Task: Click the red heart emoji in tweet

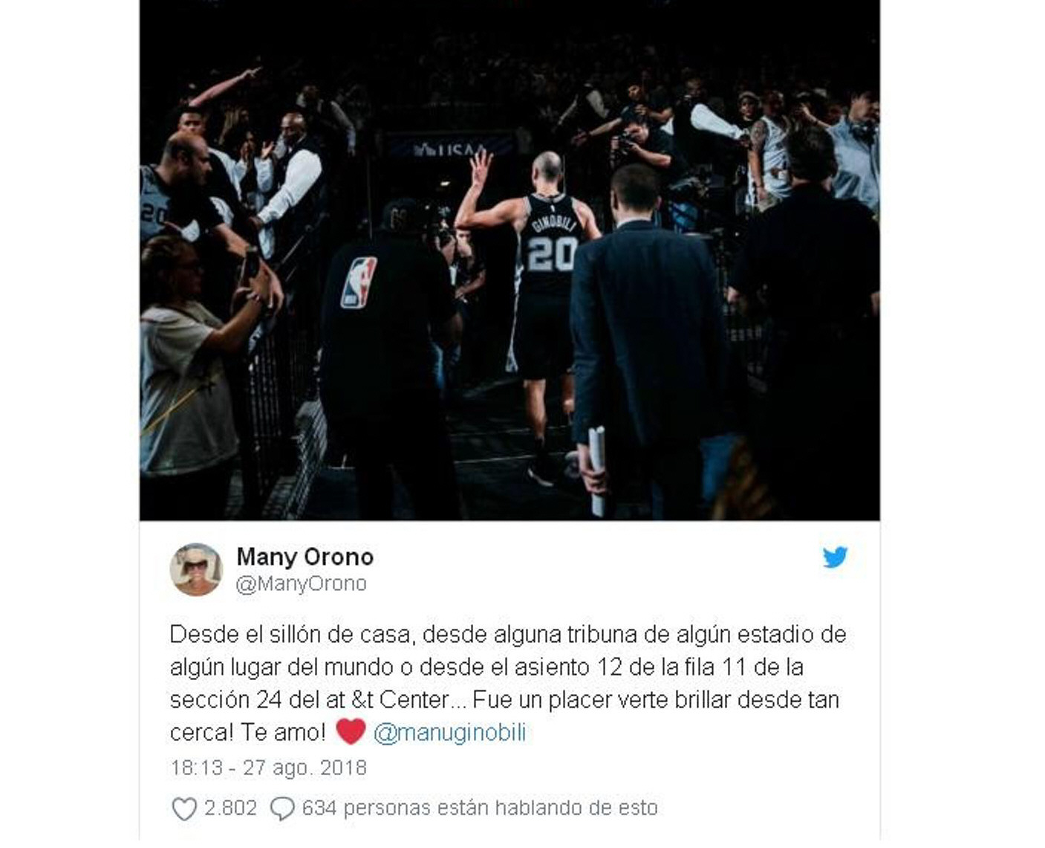Action: pos(351,731)
